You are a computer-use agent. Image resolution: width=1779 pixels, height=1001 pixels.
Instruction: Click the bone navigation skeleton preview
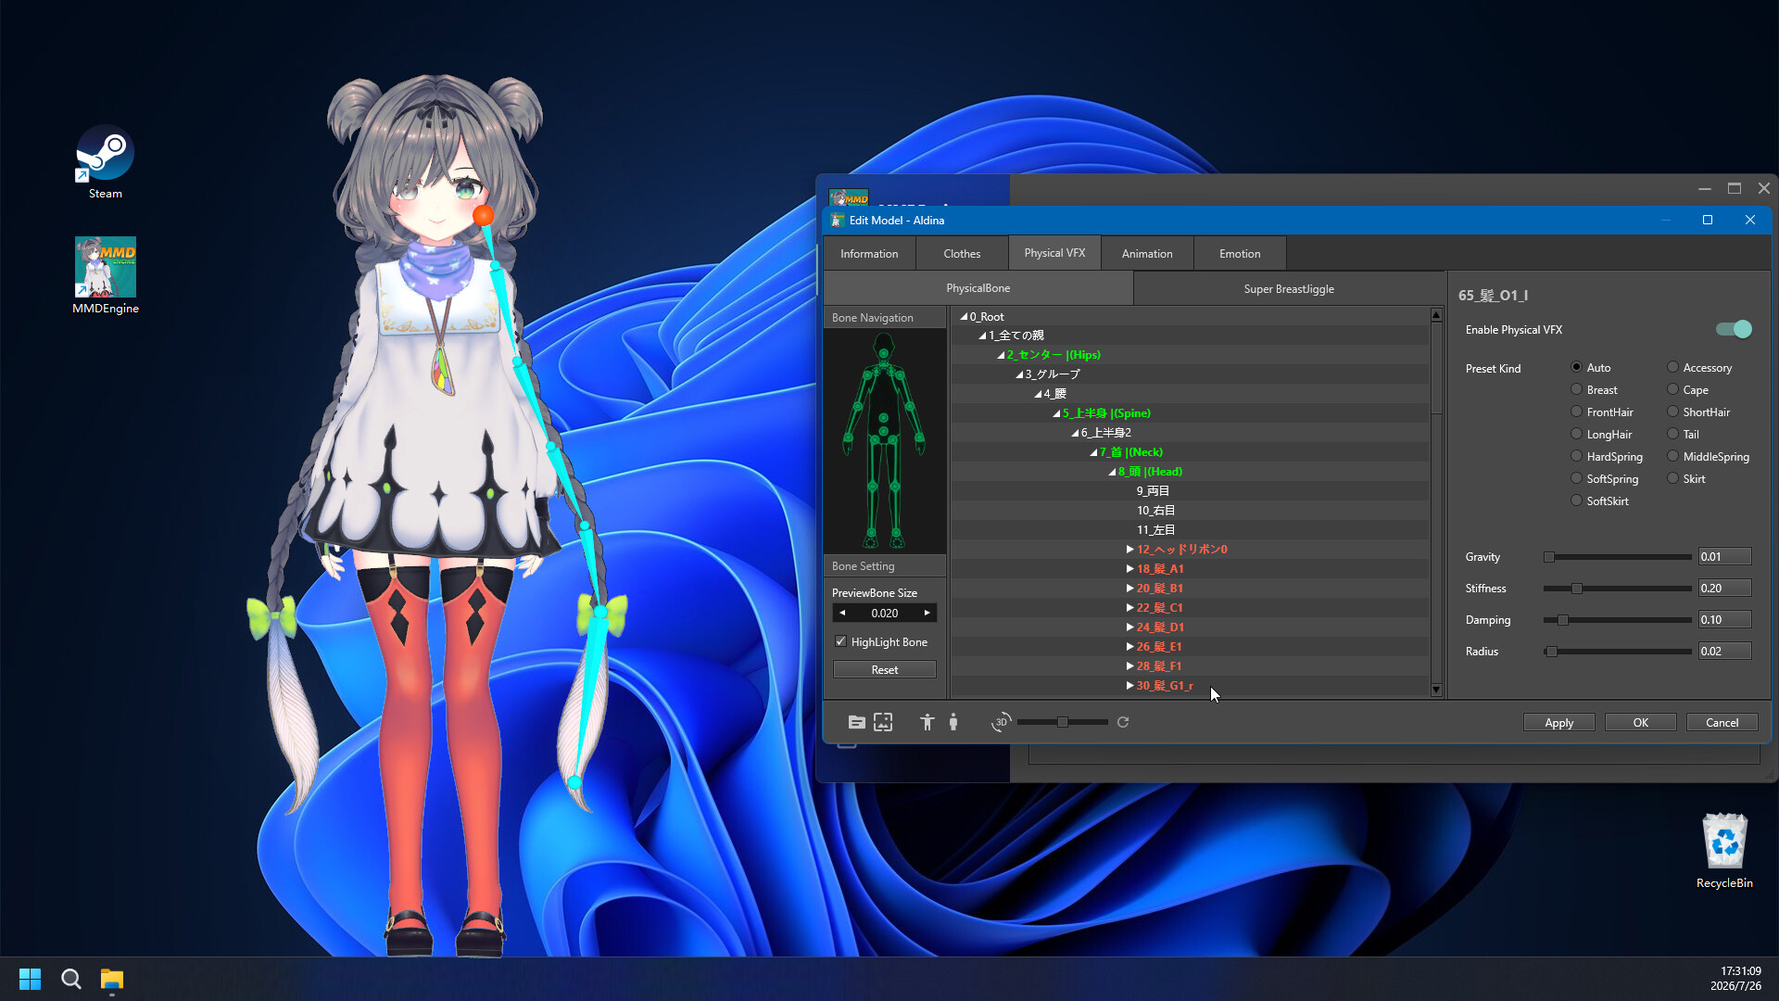[884, 441]
